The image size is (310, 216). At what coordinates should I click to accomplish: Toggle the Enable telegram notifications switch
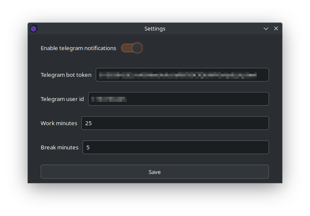click(132, 48)
